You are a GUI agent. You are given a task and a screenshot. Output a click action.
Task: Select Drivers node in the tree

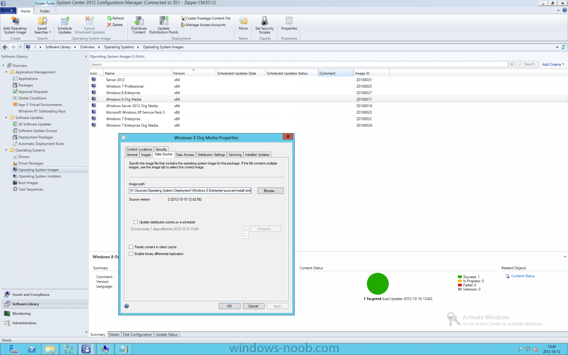(21, 157)
